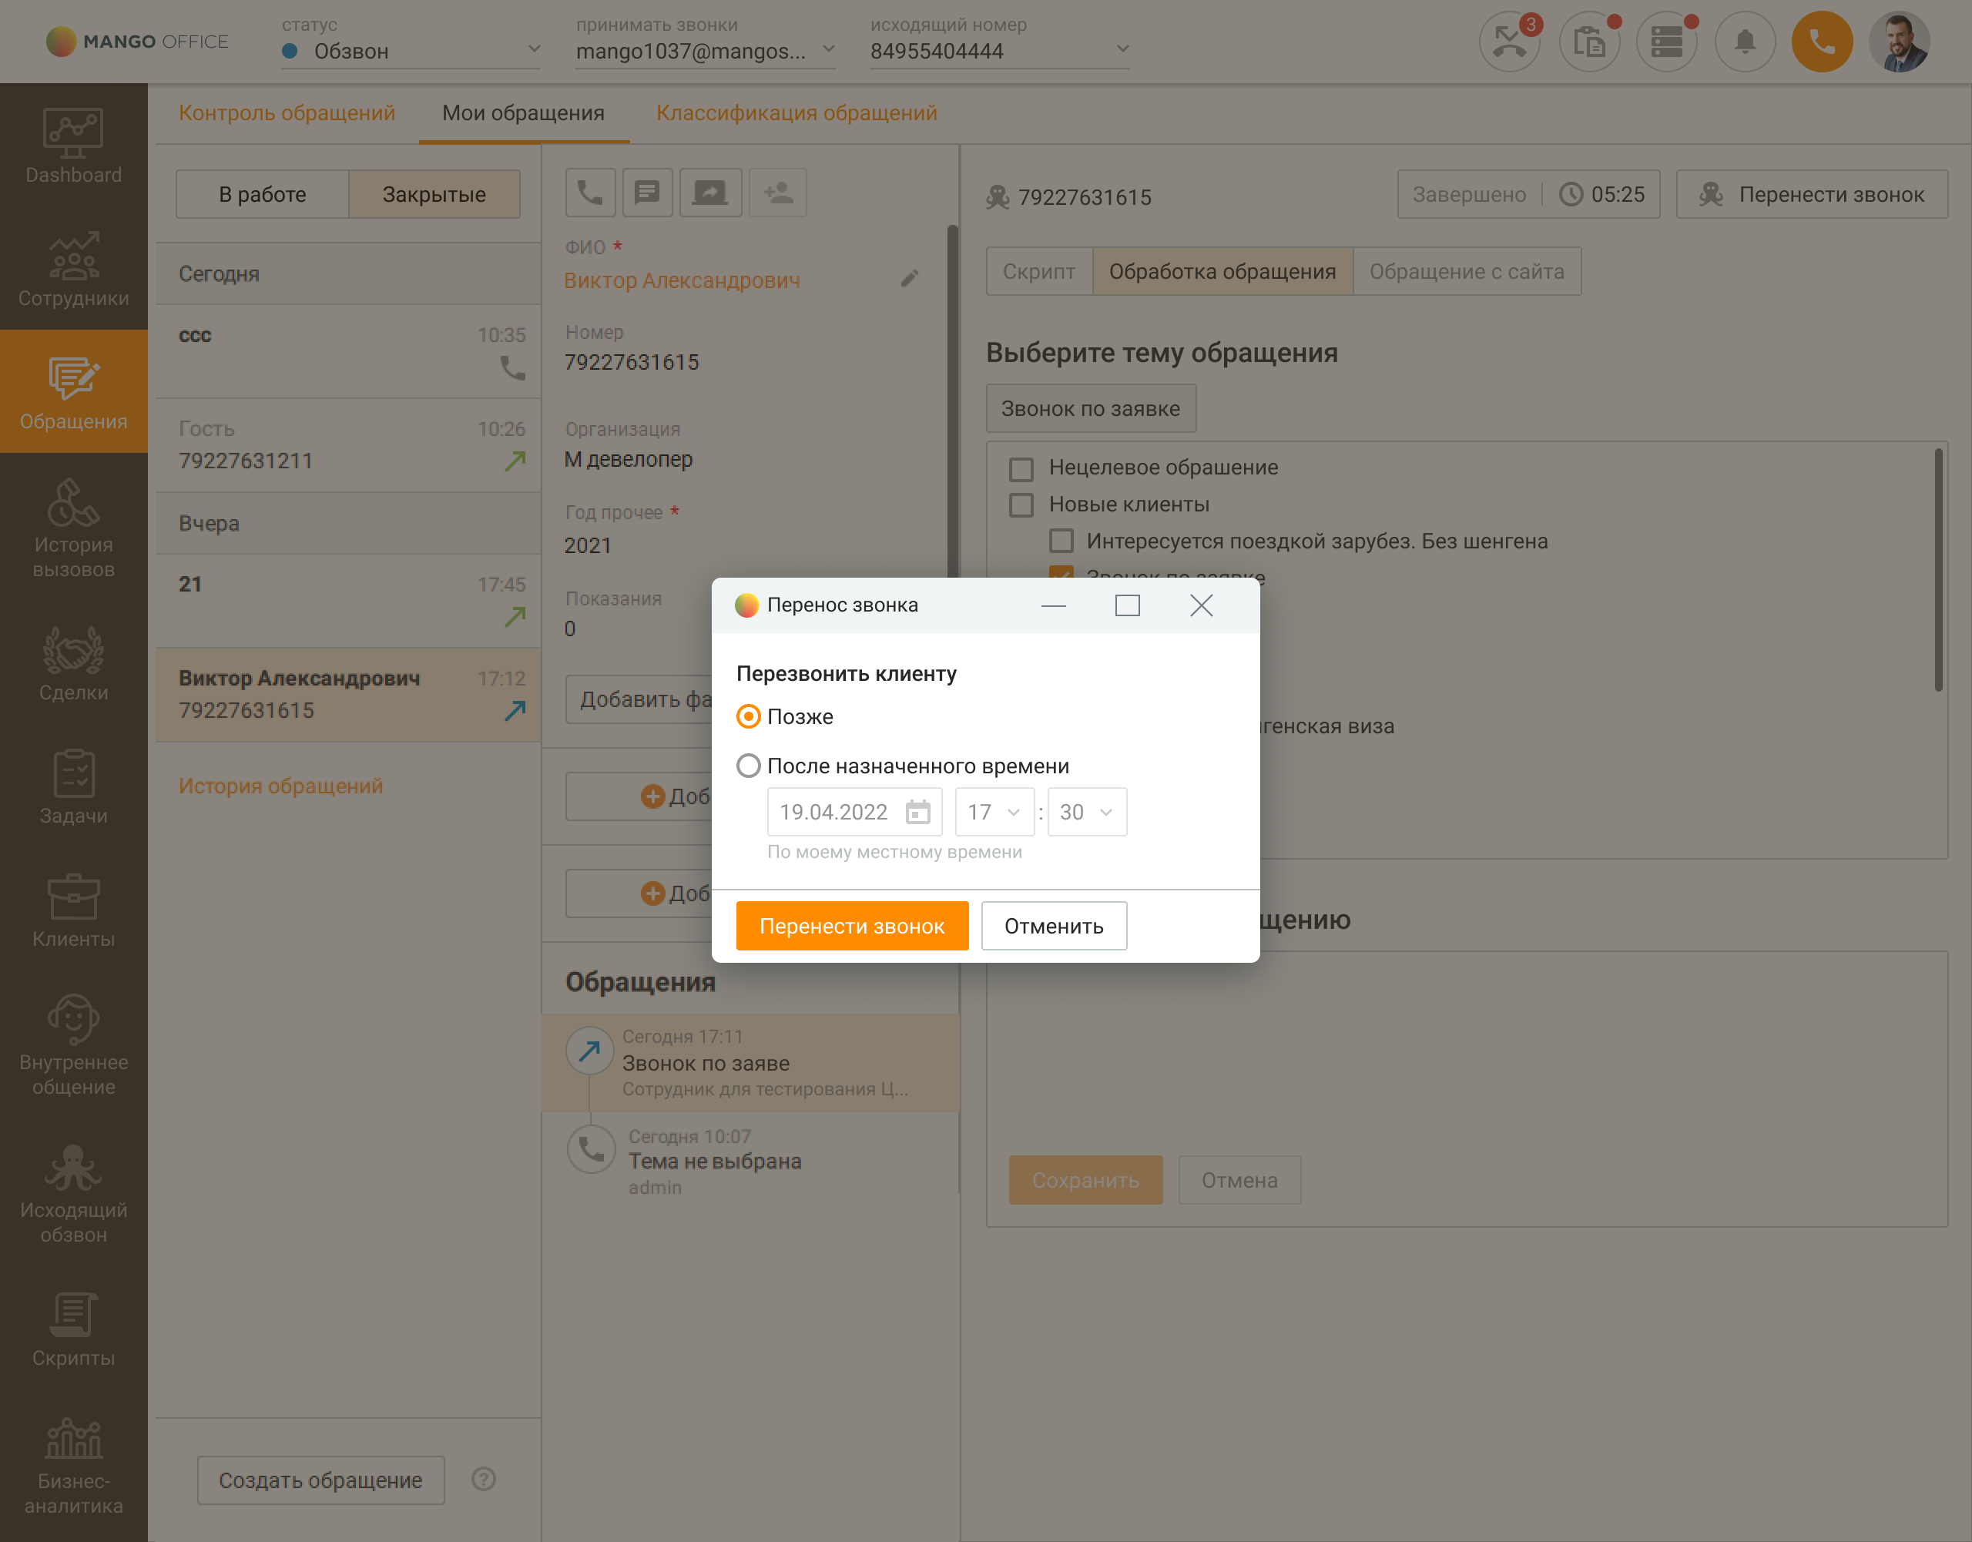1972x1542 pixels.
Task: Open Внутреннее общение in sidebar
Action: coord(74,1045)
